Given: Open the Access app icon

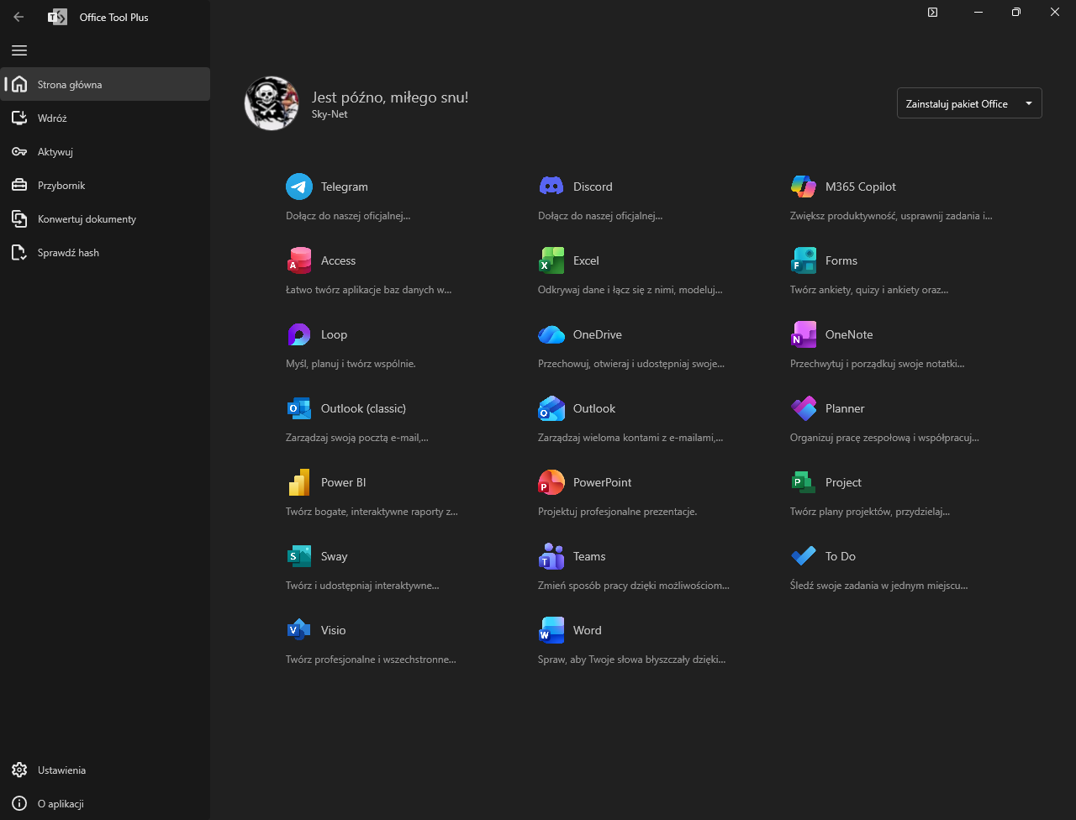Looking at the screenshot, I should 299,260.
